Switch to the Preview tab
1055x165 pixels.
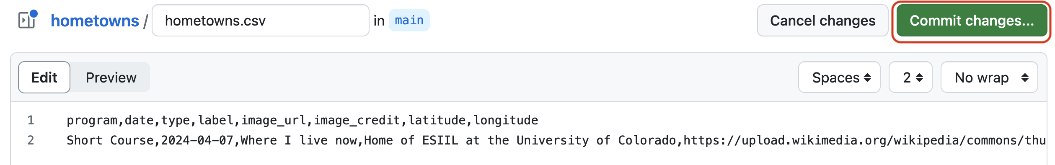pyautogui.click(x=111, y=77)
